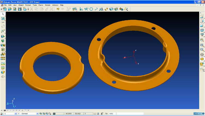Select the Curve creation tool icon

click(96, 9)
